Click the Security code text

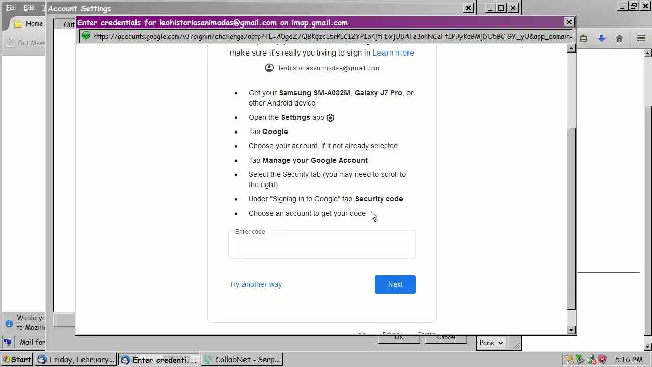click(x=379, y=199)
